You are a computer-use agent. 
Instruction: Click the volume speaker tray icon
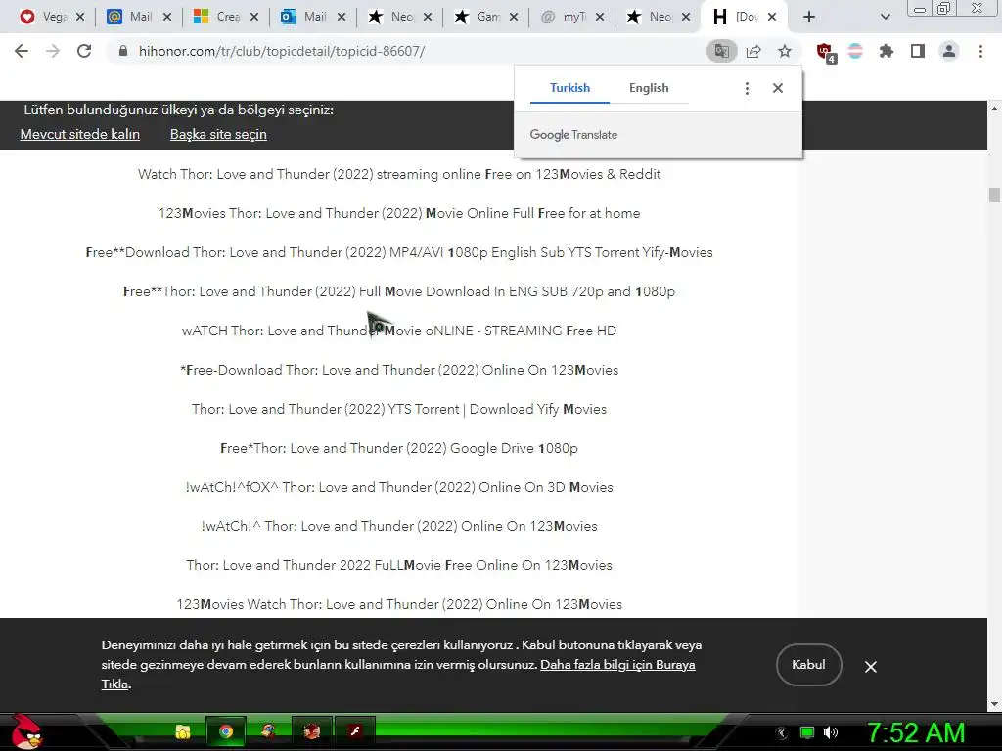[x=831, y=732]
